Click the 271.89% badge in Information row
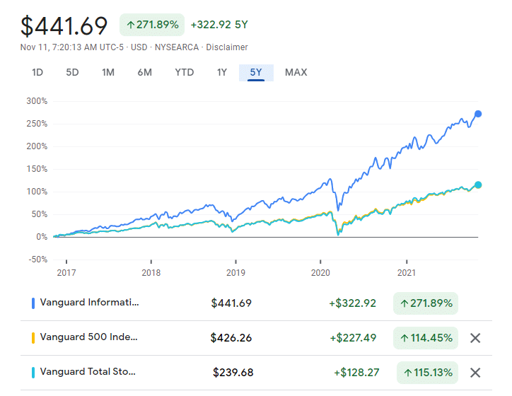 [426, 303]
